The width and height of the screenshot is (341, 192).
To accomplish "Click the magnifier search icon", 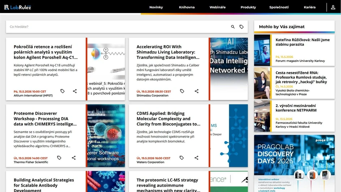I will click(x=233, y=27).
